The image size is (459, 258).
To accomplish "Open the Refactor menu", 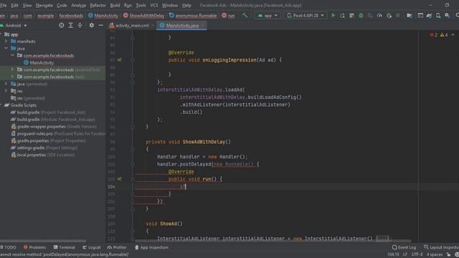I will [98, 5].
